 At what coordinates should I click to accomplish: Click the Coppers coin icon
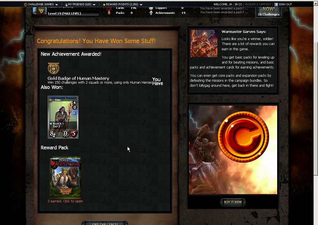tap(151, 8)
